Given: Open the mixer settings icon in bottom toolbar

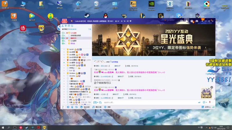Looking at the screenshot, I should pos(76,107).
